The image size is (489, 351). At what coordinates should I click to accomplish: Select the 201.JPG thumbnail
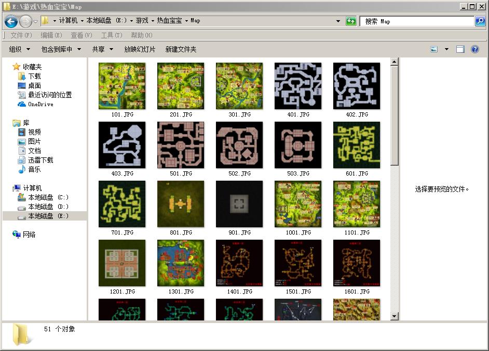point(181,86)
